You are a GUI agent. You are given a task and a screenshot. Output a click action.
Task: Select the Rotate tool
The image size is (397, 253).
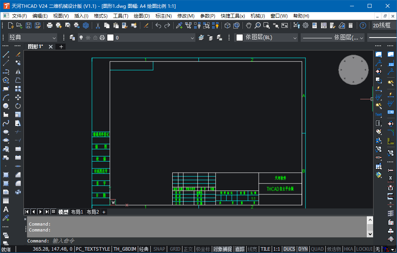click(x=18, y=106)
